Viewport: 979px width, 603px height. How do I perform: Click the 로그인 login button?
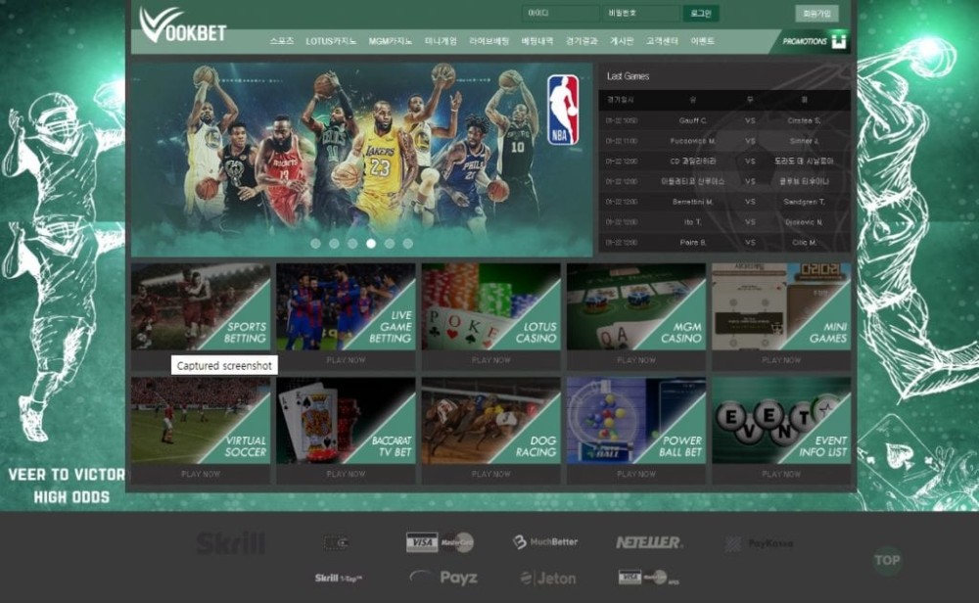click(x=701, y=13)
